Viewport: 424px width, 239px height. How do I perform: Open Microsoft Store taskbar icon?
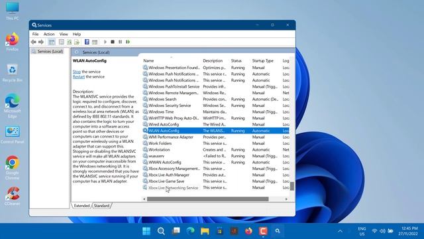point(219,231)
